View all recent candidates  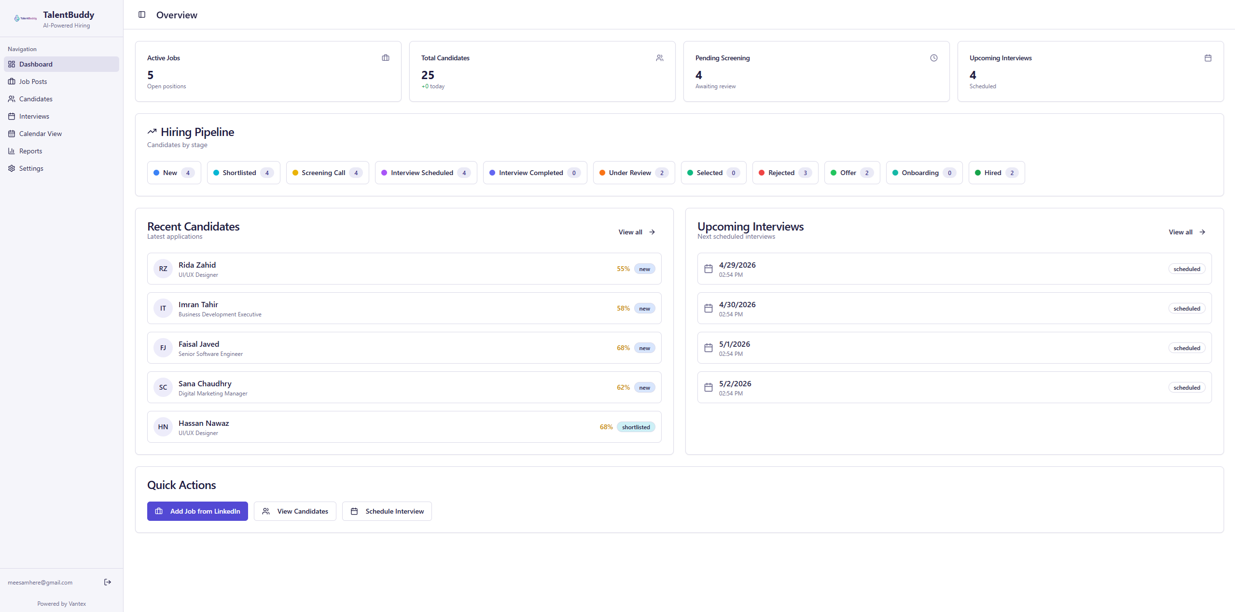[x=637, y=232]
